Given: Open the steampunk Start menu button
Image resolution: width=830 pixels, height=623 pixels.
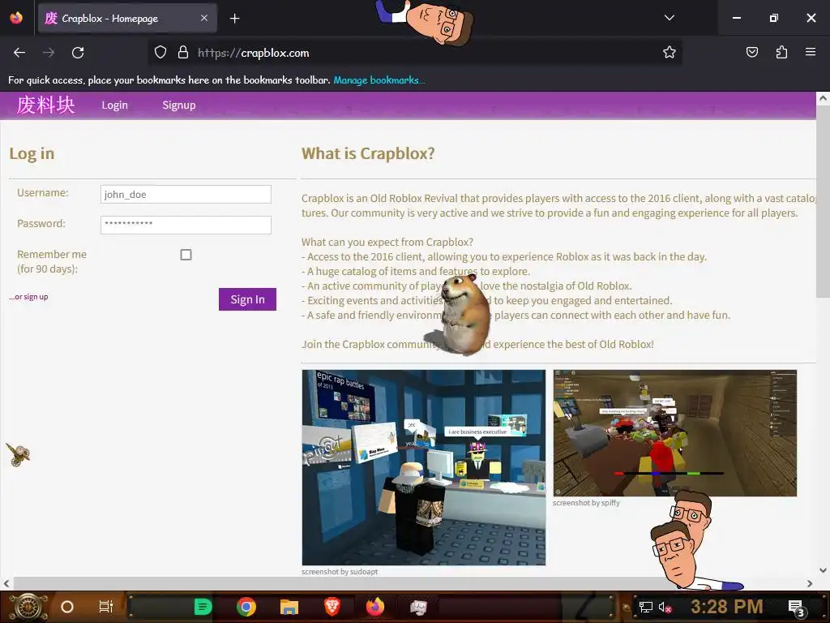Looking at the screenshot, I should (x=28, y=607).
